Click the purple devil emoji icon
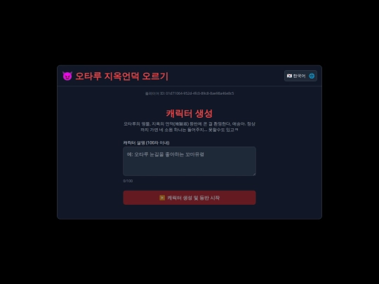Viewport: 379px width, 284px height. tap(67, 76)
